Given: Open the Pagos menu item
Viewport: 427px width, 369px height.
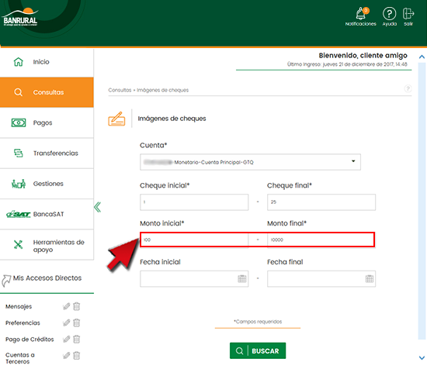Looking at the screenshot, I should click(47, 122).
